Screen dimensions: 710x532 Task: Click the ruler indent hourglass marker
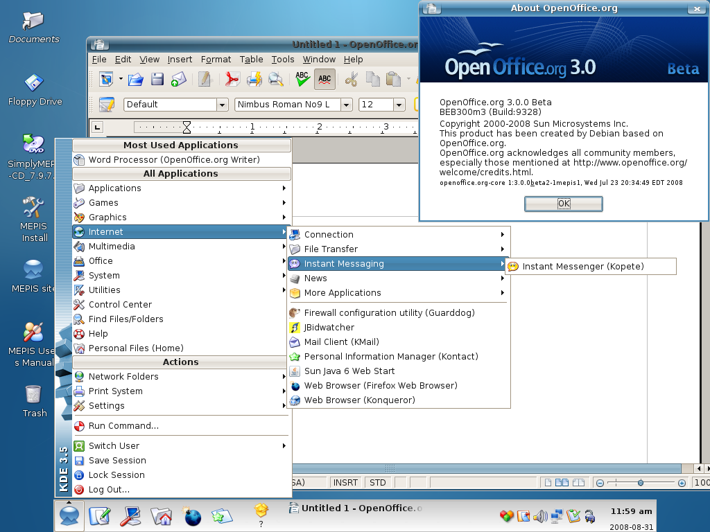(187, 127)
